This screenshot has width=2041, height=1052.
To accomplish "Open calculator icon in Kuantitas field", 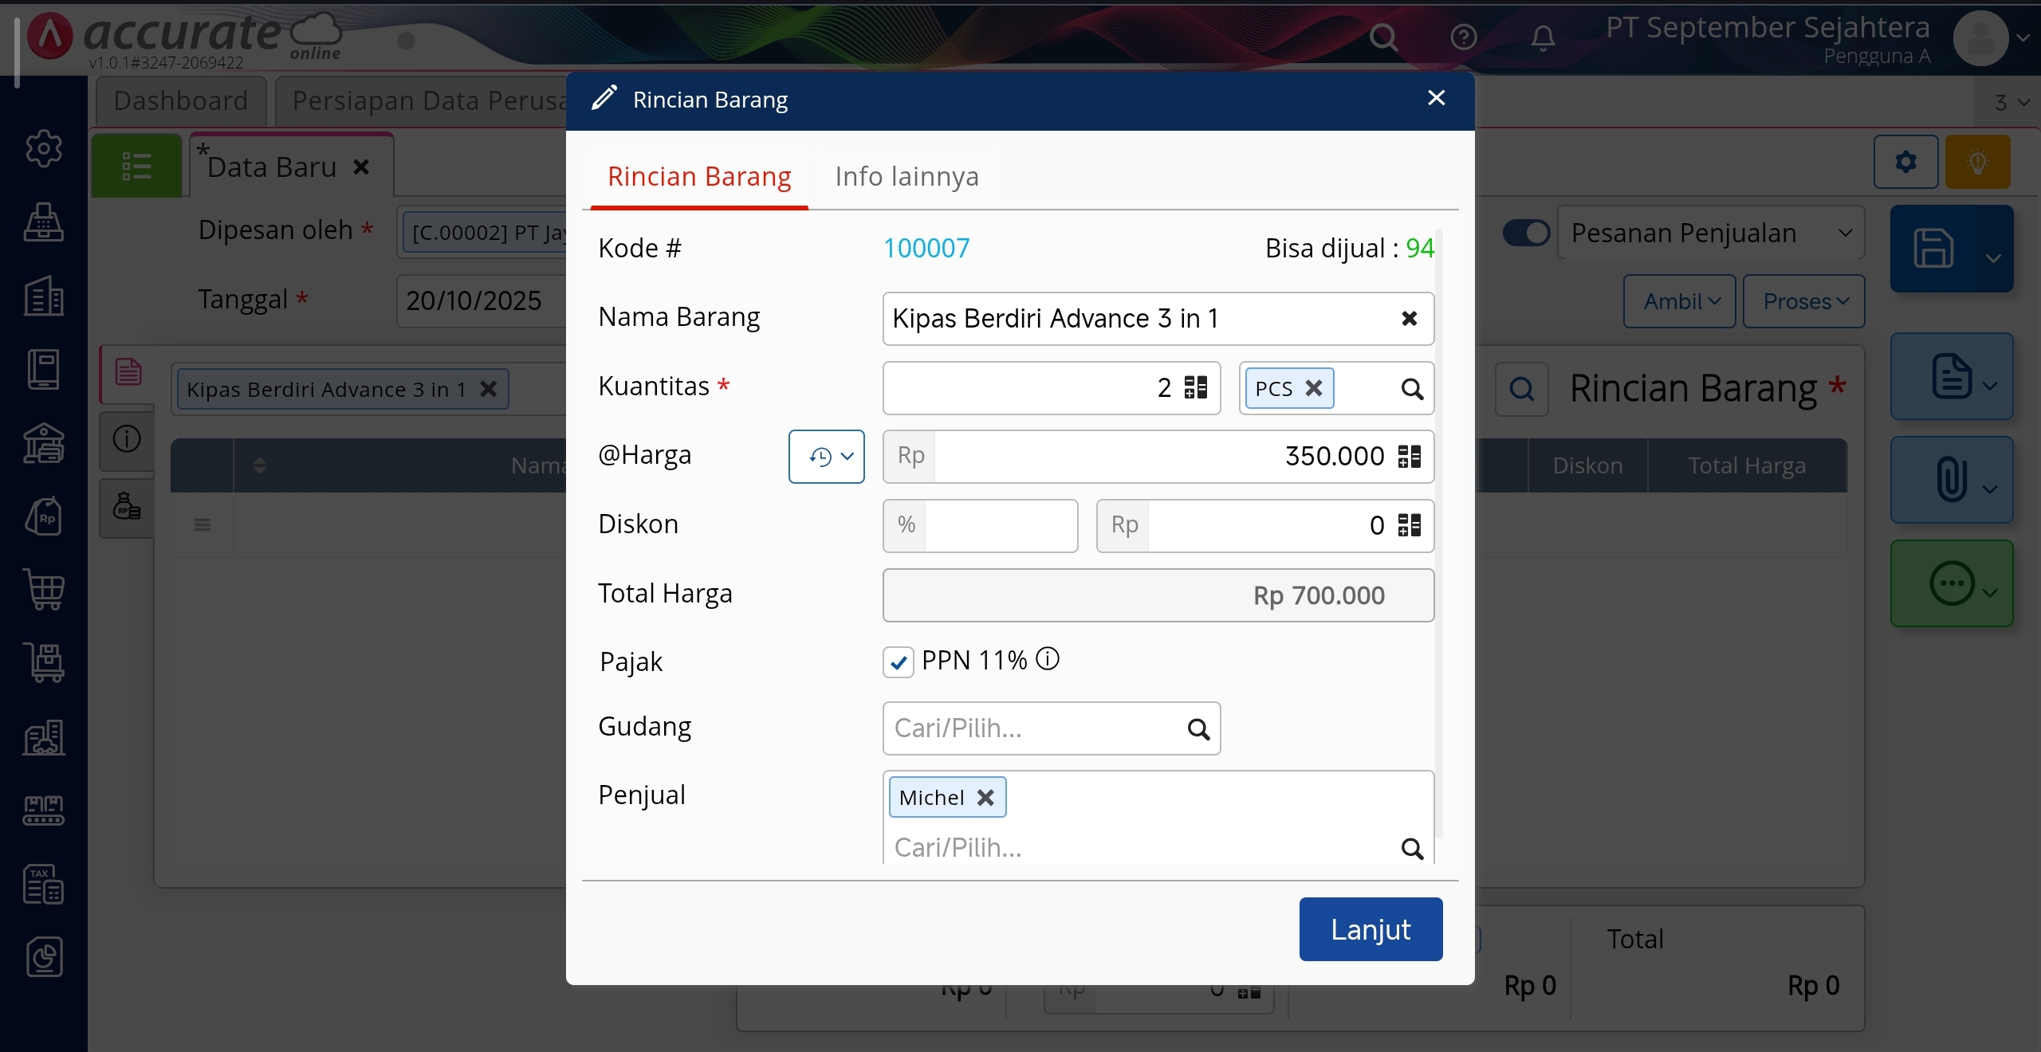I will 1195,387.
